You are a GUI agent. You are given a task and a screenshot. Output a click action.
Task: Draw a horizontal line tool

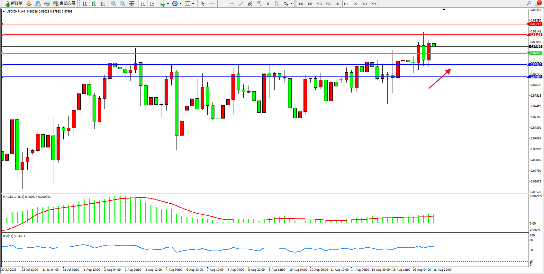point(232,4)
